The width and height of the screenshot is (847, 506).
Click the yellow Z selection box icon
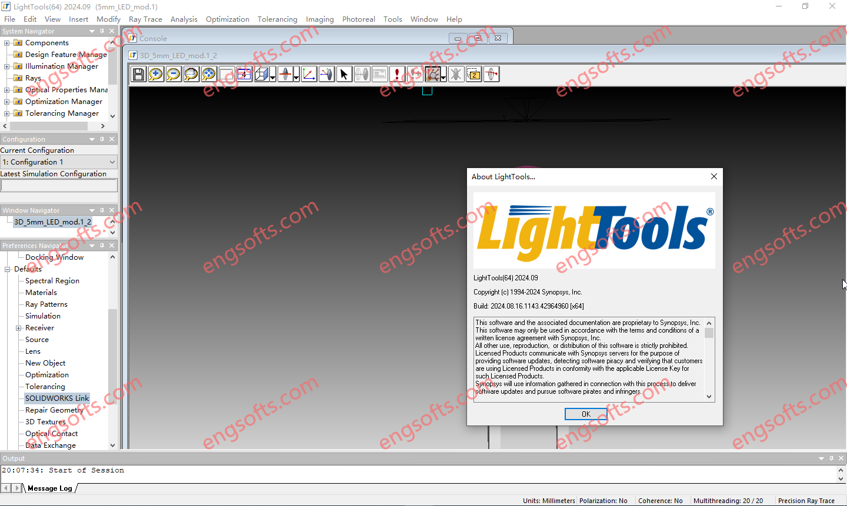[473, 74]
